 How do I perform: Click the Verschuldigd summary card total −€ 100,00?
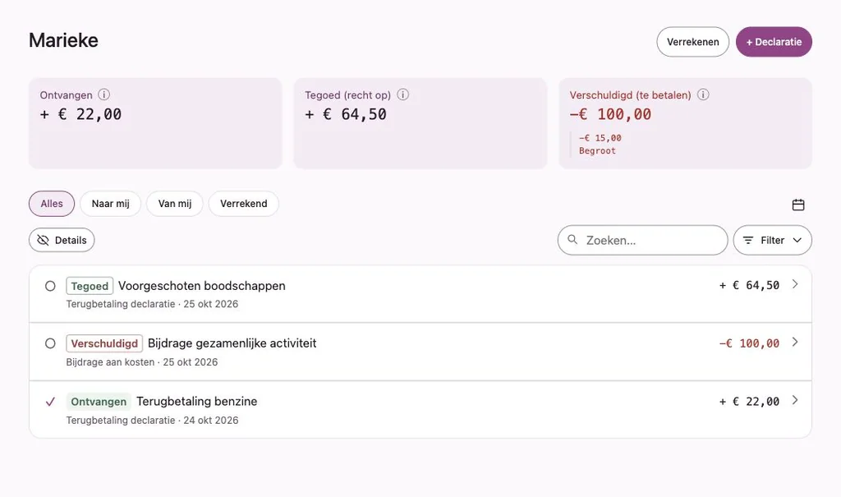[x=610, y=114]
